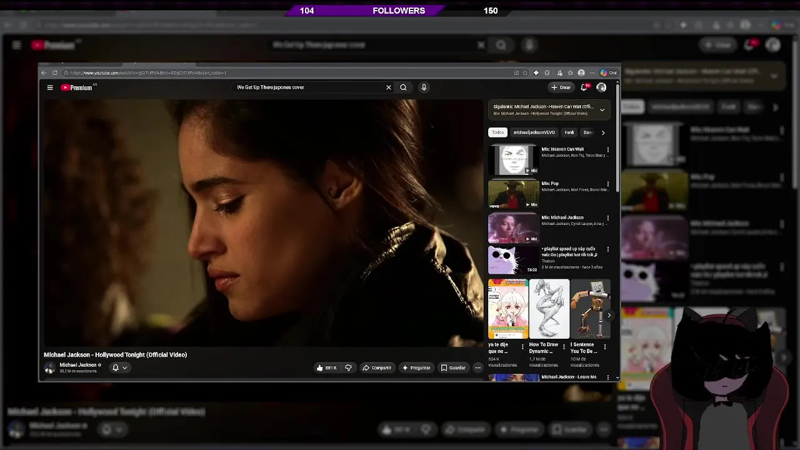Clear the search box with the X
The width and height of the screenshot is (800, 450).
[x=388, y=87]
